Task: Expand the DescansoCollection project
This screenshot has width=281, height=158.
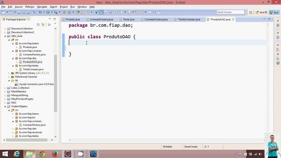Action: tap(5, 29)
